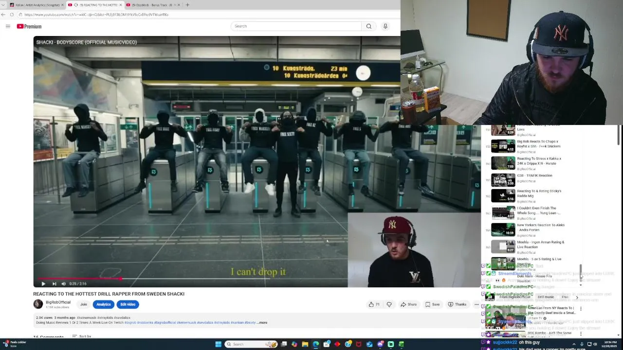Open channel Analytics button

click(x=103, y=304)
